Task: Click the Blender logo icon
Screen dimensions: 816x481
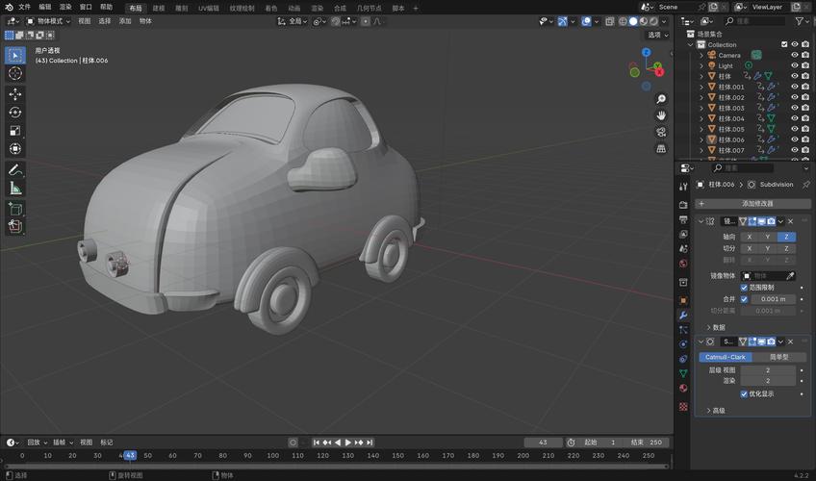Action: tap(9, 7)
